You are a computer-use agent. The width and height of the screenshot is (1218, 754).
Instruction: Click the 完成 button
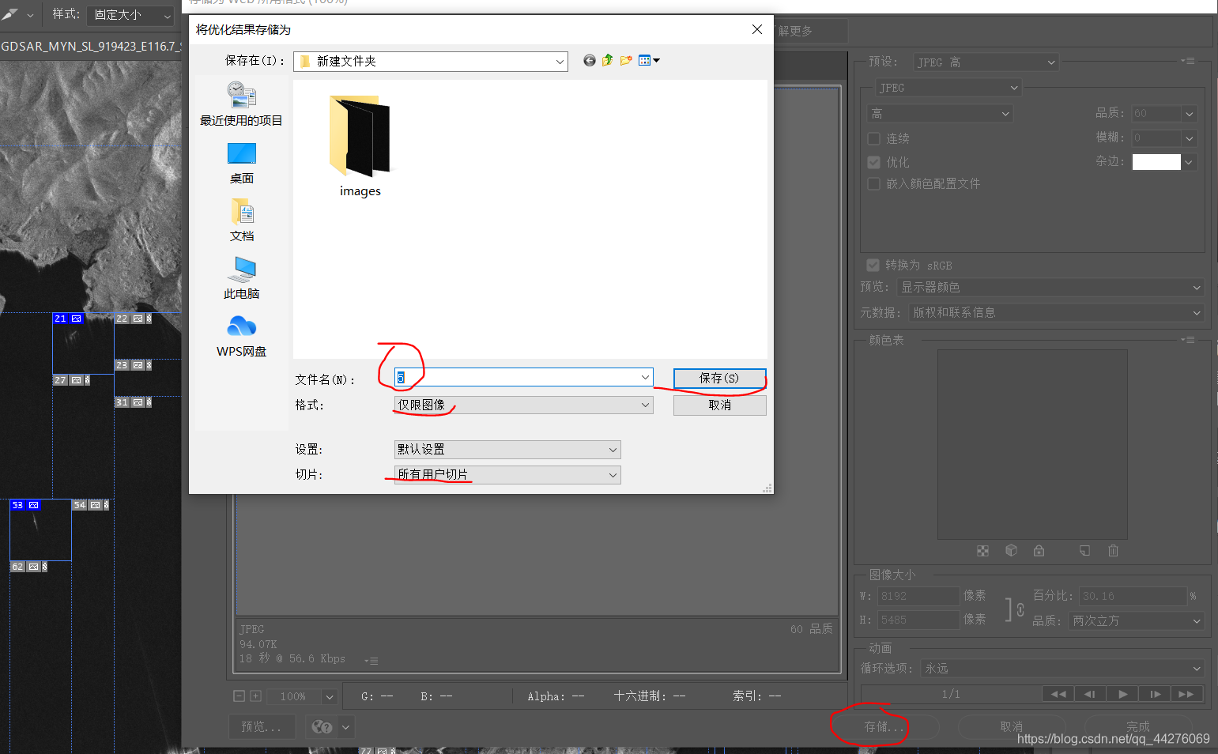(1138, 726)
